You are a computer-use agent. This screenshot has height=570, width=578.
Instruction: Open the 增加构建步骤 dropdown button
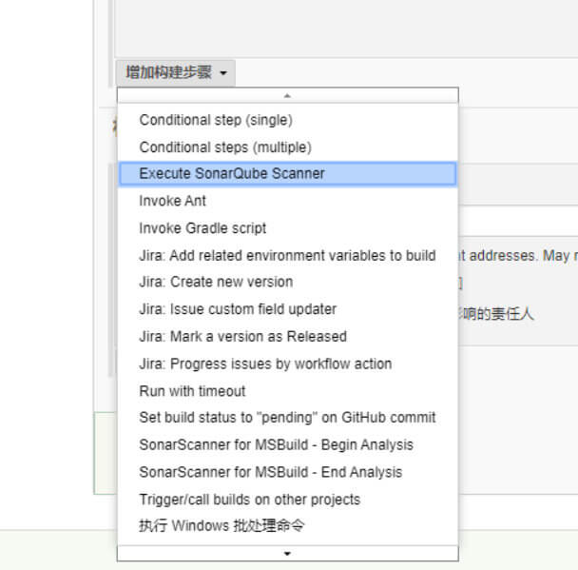point(176,72)
